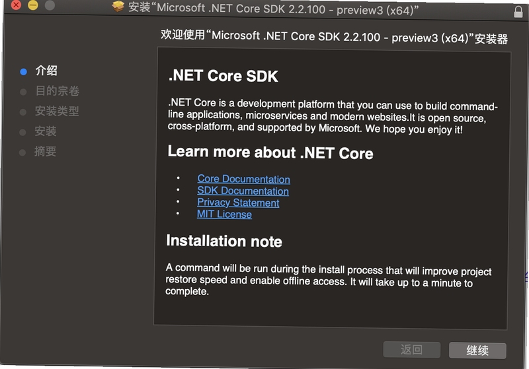Screen dimensions: 529x369
Task: Select the 安装 step in sidebar
Action: (45, 131)
